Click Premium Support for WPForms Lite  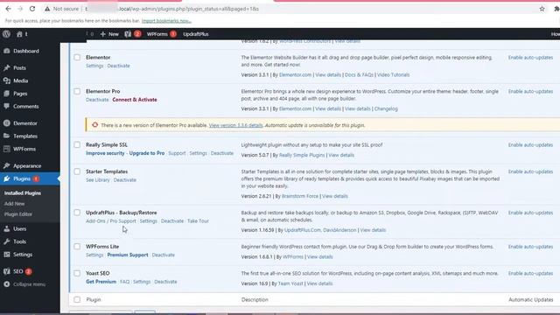pyautogui.click(x=128, y=255)
